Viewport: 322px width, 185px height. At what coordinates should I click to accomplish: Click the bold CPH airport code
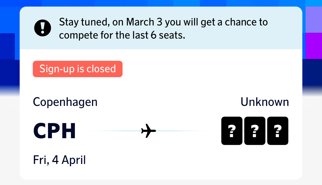[54, 131]
